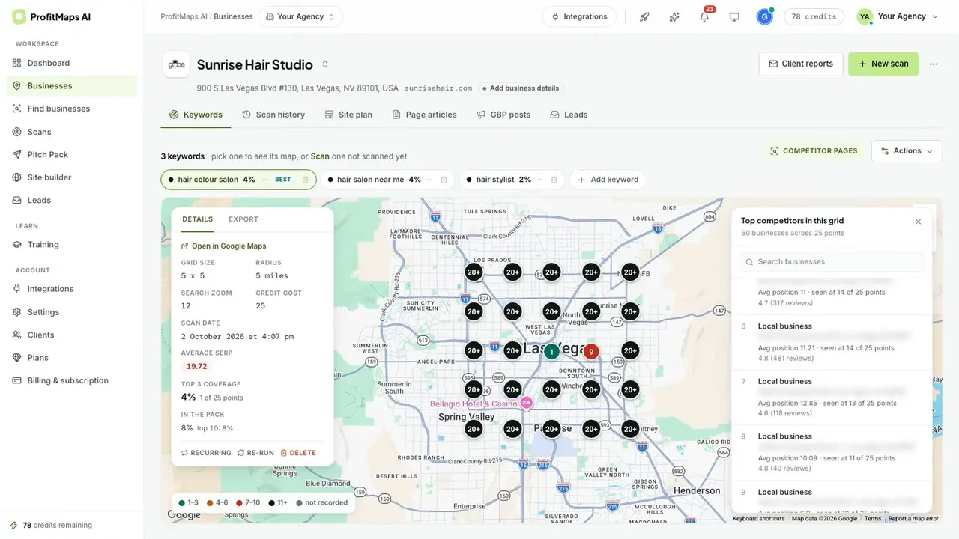The height and width of the screenshot is (539, 959).
Task: Open Training in the sidebar
Action: (x=72, y=244)
